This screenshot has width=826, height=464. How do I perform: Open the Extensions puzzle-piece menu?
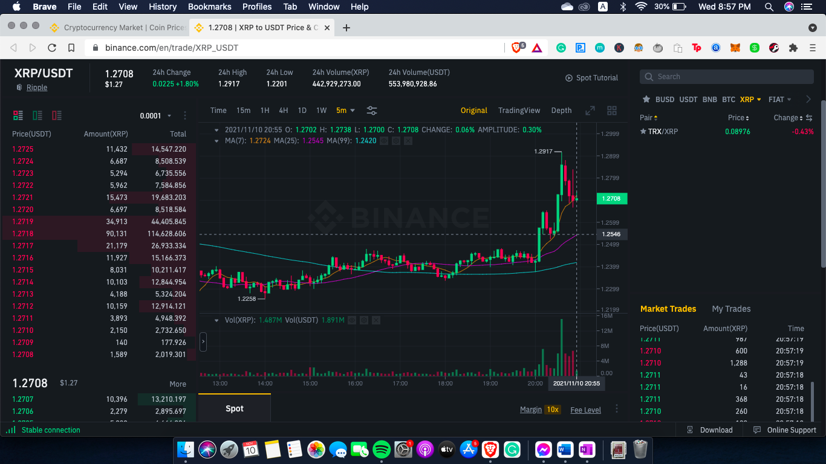tap(793, 48)
